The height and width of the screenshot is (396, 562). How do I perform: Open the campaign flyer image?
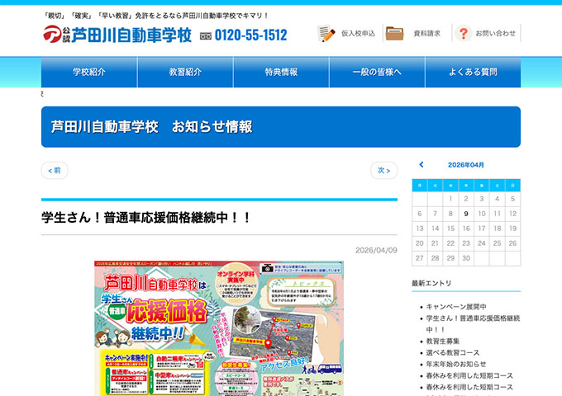tap(219, 328)
